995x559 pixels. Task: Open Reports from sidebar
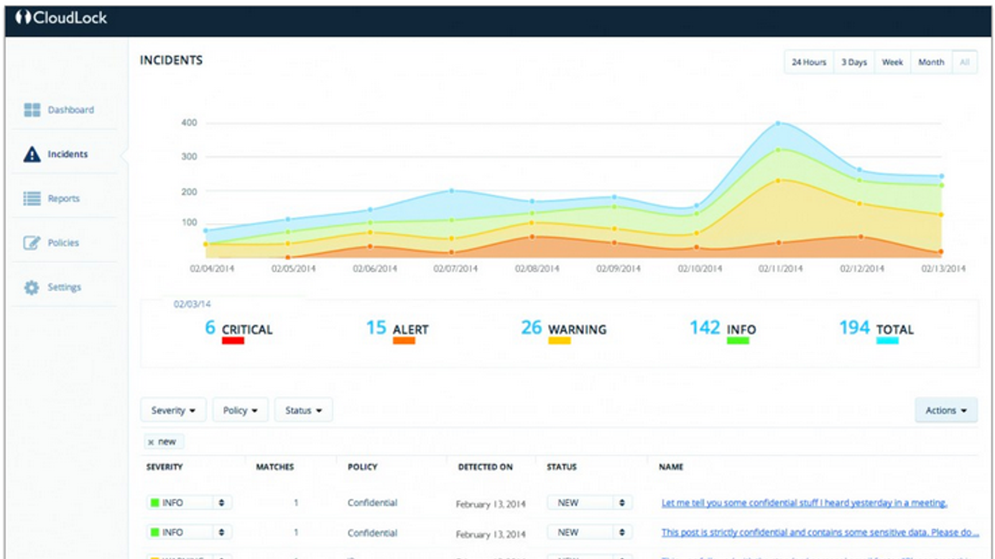63,199
